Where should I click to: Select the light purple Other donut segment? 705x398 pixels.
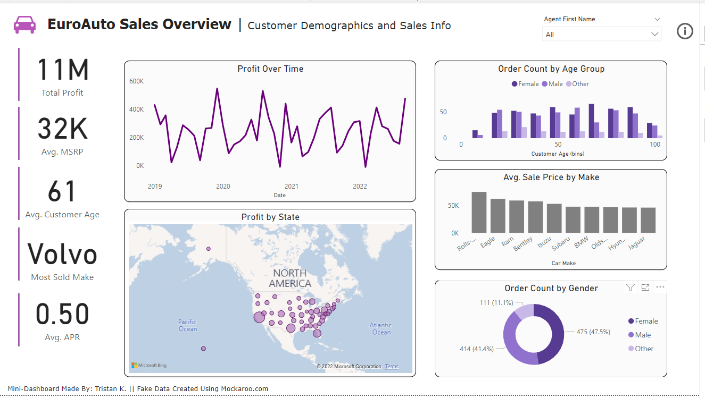point(525,311)
